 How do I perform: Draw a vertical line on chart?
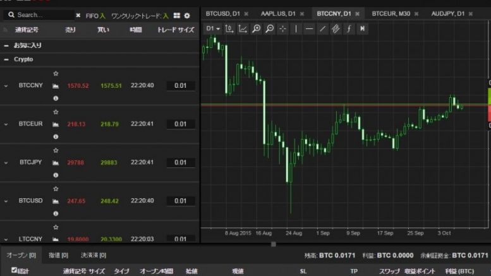pyautogui.click(x=296, y=29)
